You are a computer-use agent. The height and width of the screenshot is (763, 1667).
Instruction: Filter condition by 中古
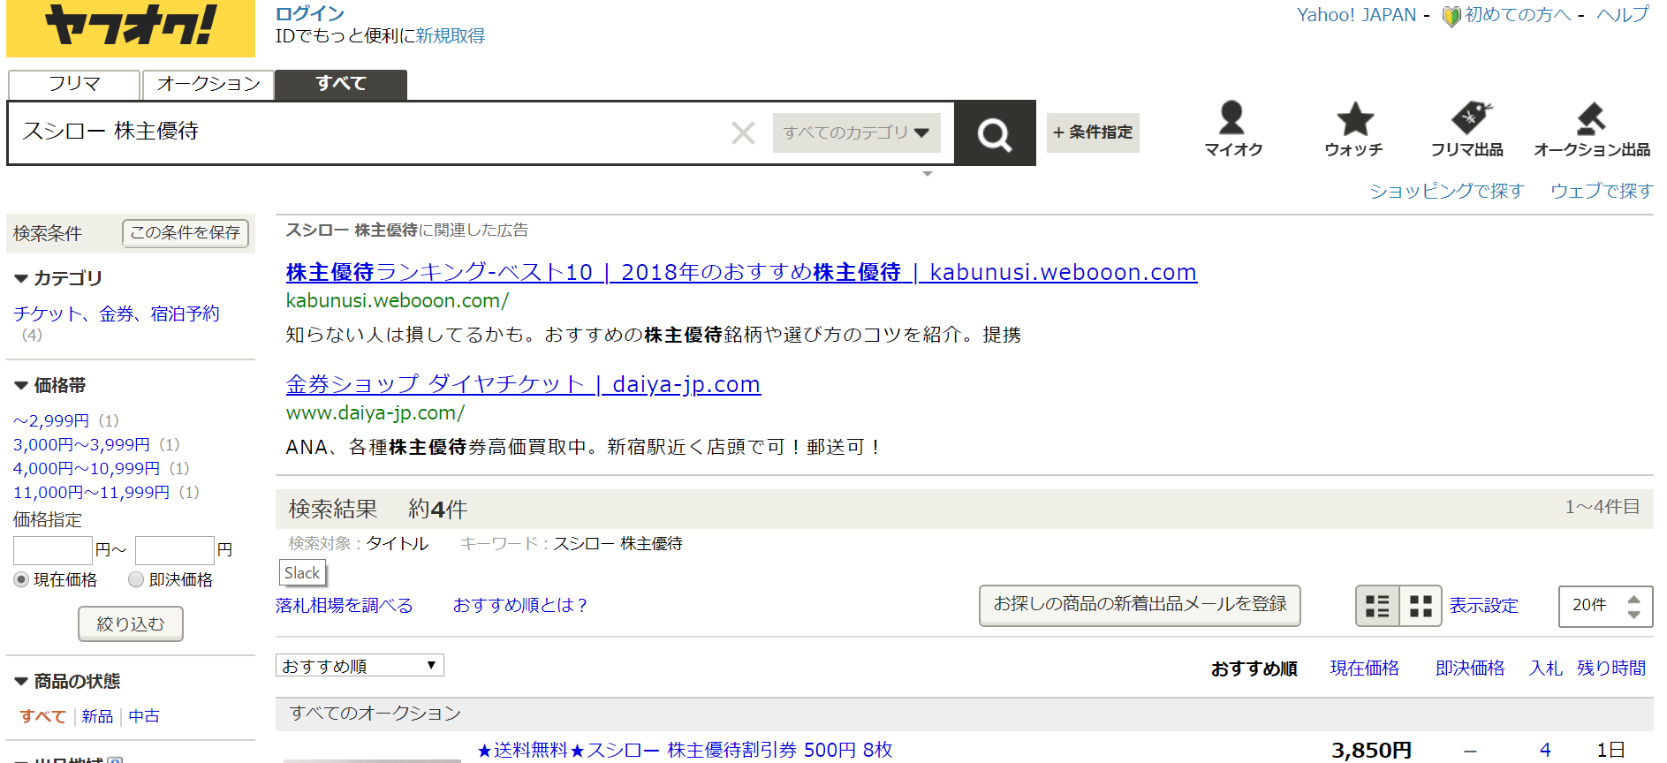[x=144, y=716]
